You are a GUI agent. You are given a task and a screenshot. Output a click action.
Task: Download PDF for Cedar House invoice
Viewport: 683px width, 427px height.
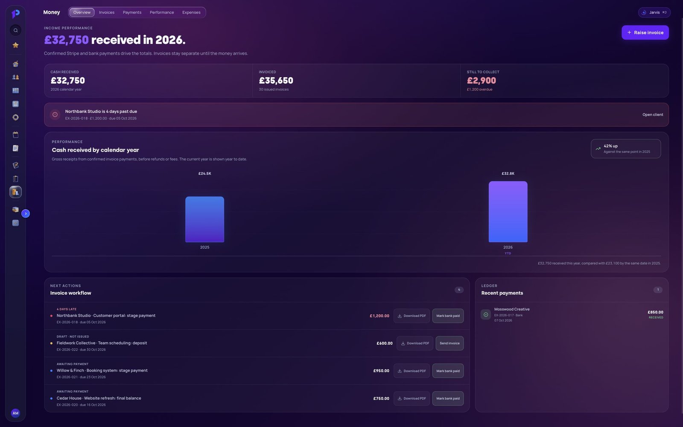pos(412,398)
